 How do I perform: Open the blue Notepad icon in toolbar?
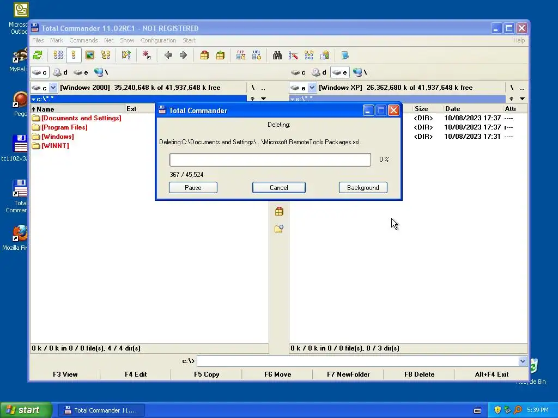345,55
